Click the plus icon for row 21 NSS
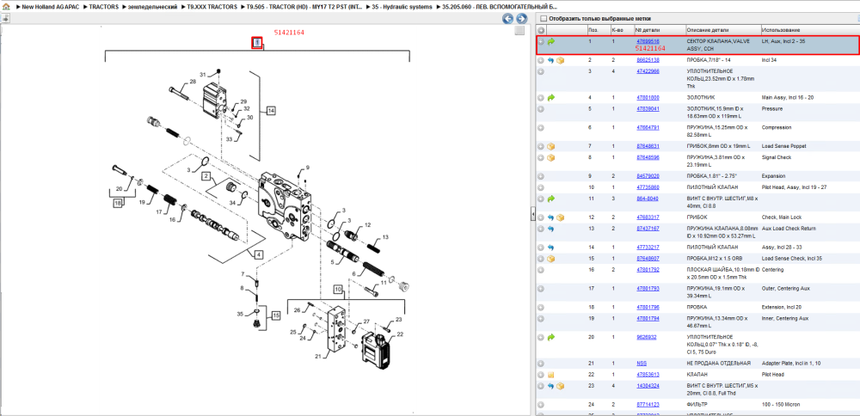The image size is (860, 416). tap(541, 364)
